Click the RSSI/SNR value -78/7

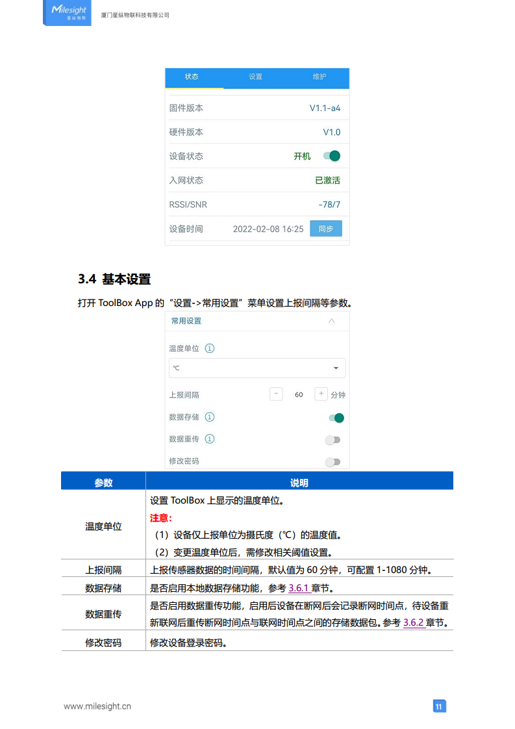329,205
